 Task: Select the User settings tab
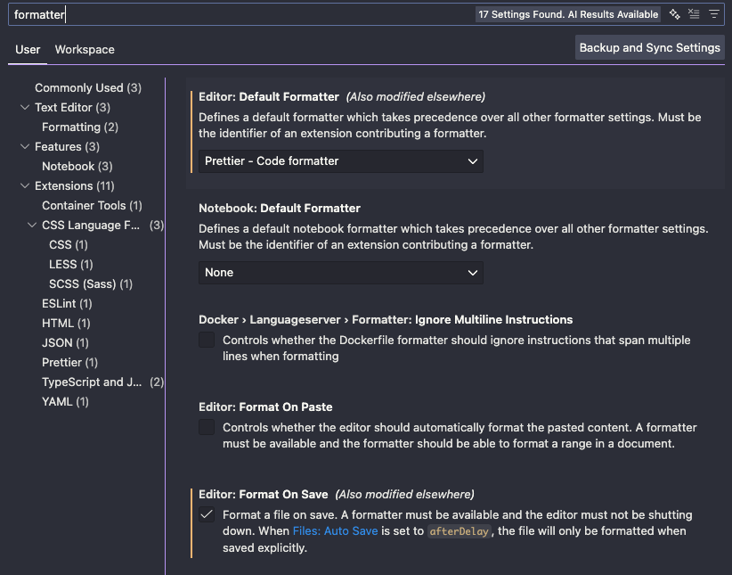(x=28, y=50)
